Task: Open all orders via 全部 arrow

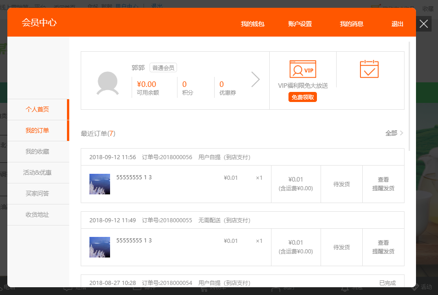Action: coord(394,133)
